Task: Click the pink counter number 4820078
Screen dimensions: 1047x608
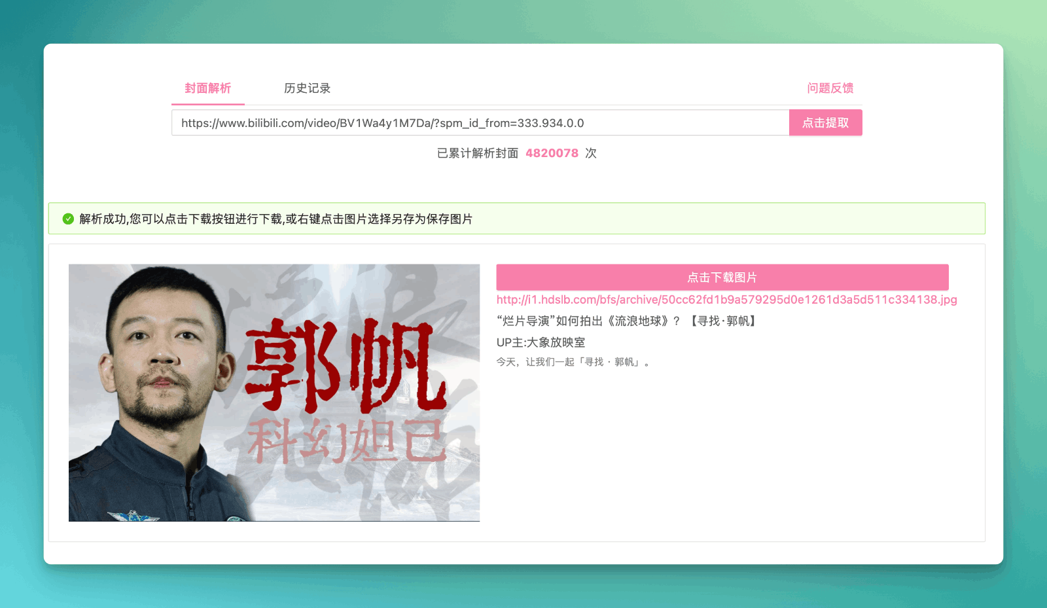Action: click(552, 152)
